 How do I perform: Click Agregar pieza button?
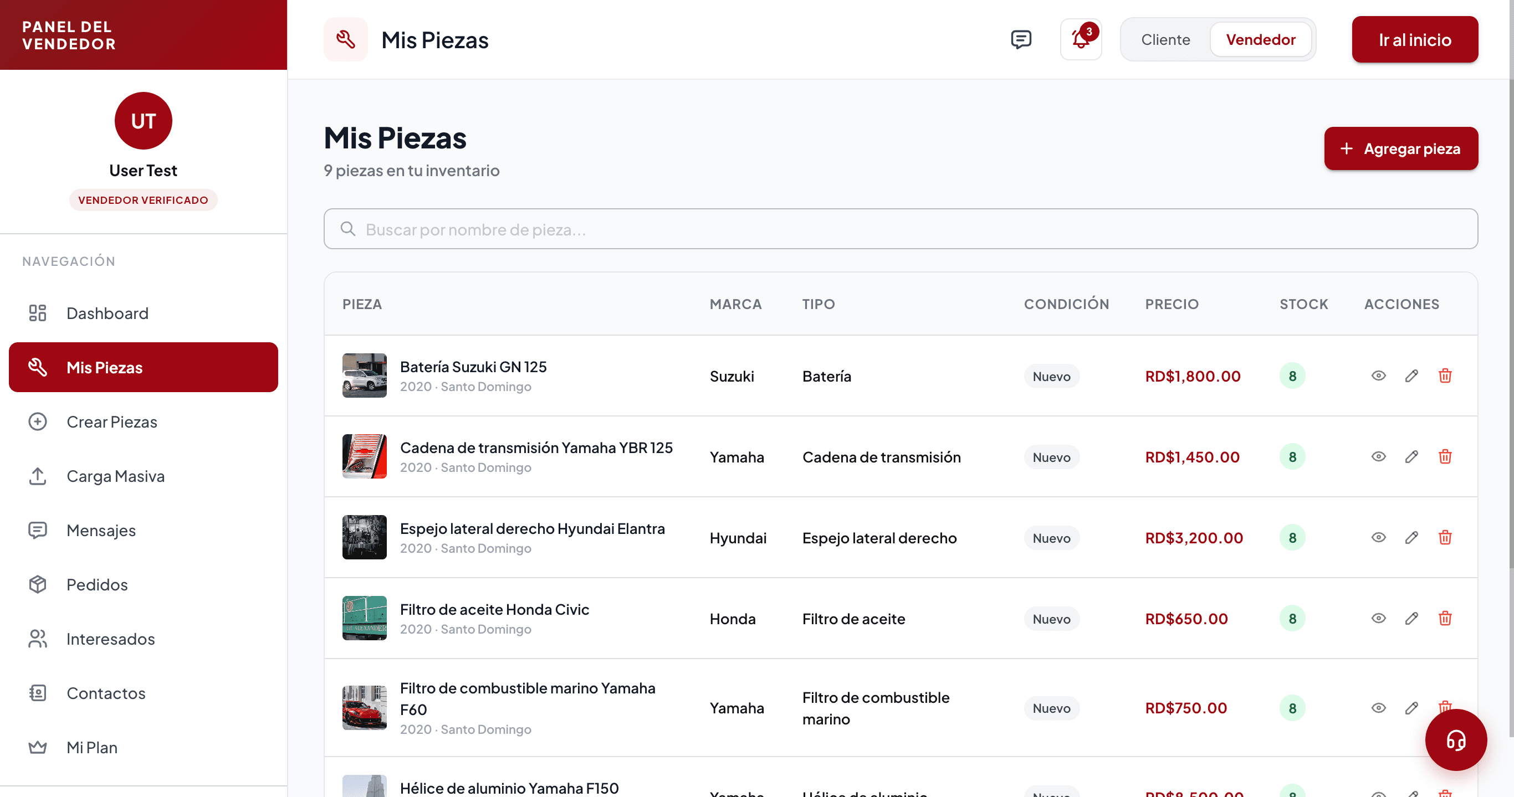1400,148
